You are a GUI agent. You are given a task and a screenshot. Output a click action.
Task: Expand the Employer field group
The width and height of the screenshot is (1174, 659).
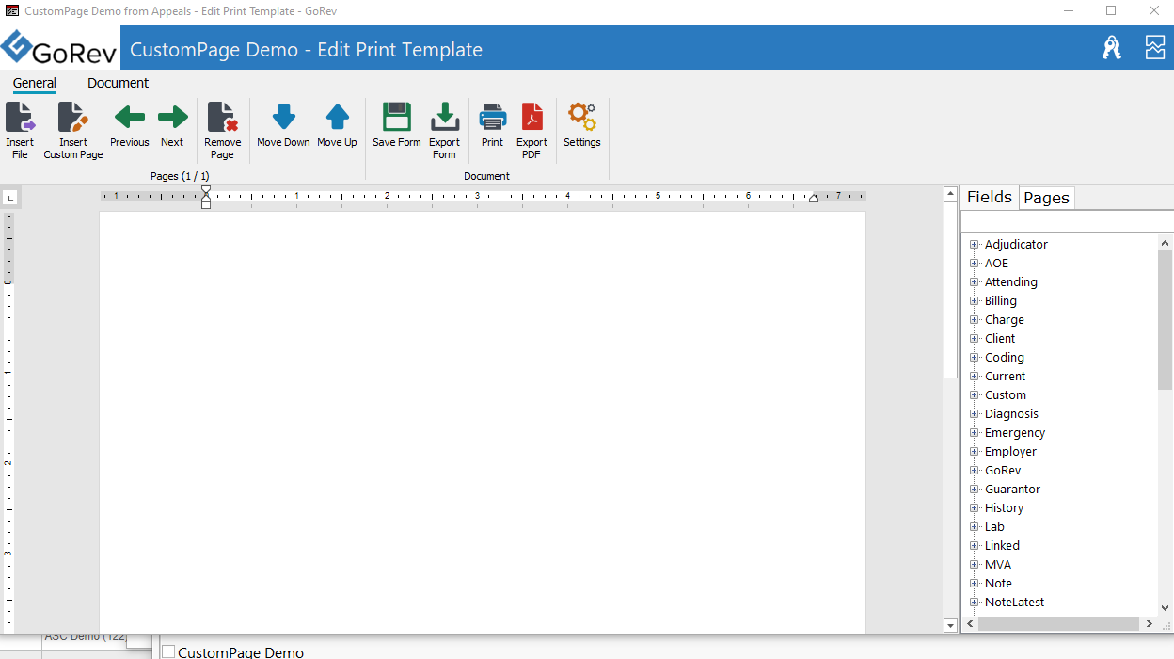pyautogui.click(x=975, y=452)
